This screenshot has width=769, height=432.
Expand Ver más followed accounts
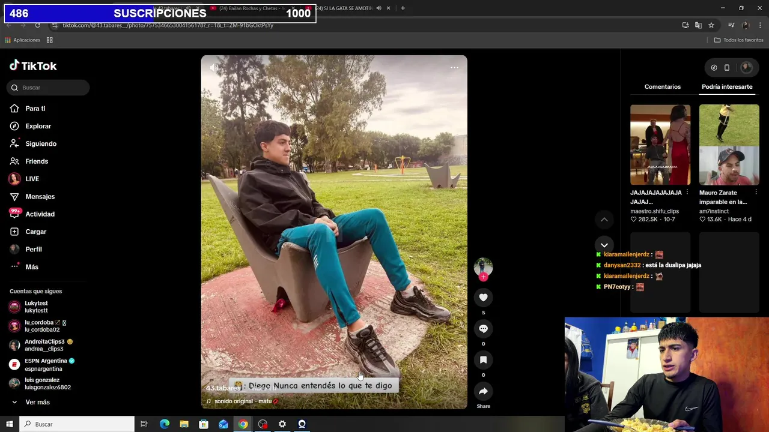tap(31, 402)
